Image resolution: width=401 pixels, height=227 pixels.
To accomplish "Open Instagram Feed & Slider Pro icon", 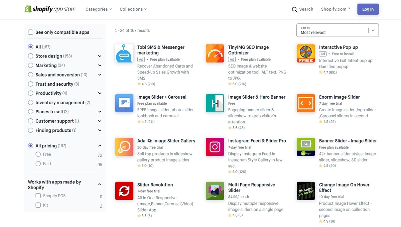I will click(215, 147).
